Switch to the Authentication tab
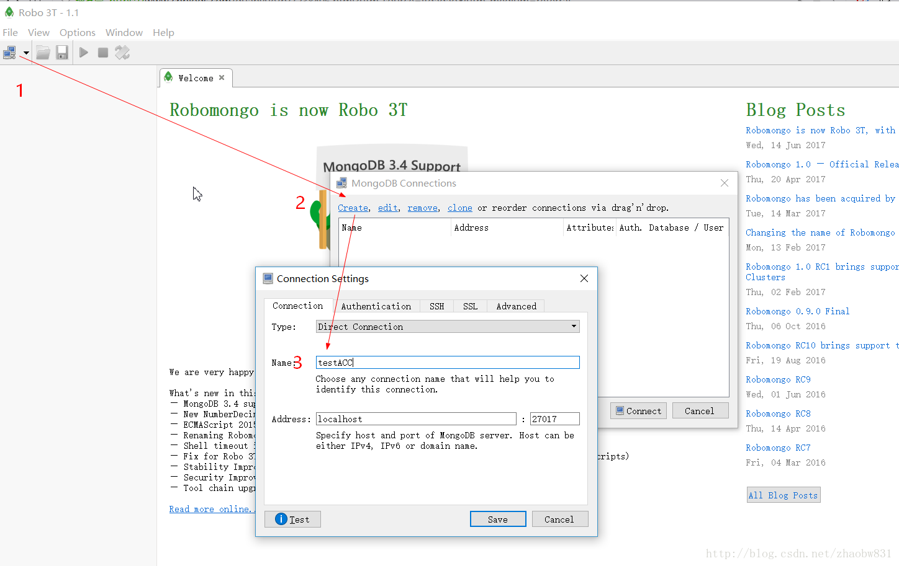The image size is (899, 566). tap(376, 306)
